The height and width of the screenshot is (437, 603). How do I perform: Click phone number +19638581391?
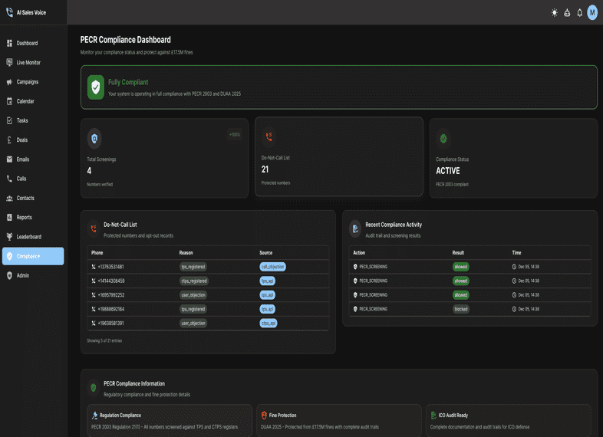tap(110, 324)
